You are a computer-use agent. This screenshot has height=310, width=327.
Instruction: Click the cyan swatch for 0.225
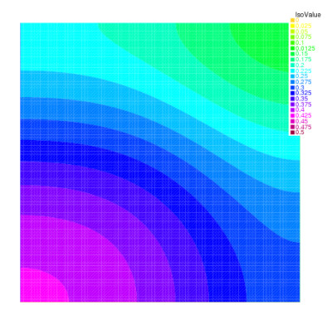click(x=292, y=70)
